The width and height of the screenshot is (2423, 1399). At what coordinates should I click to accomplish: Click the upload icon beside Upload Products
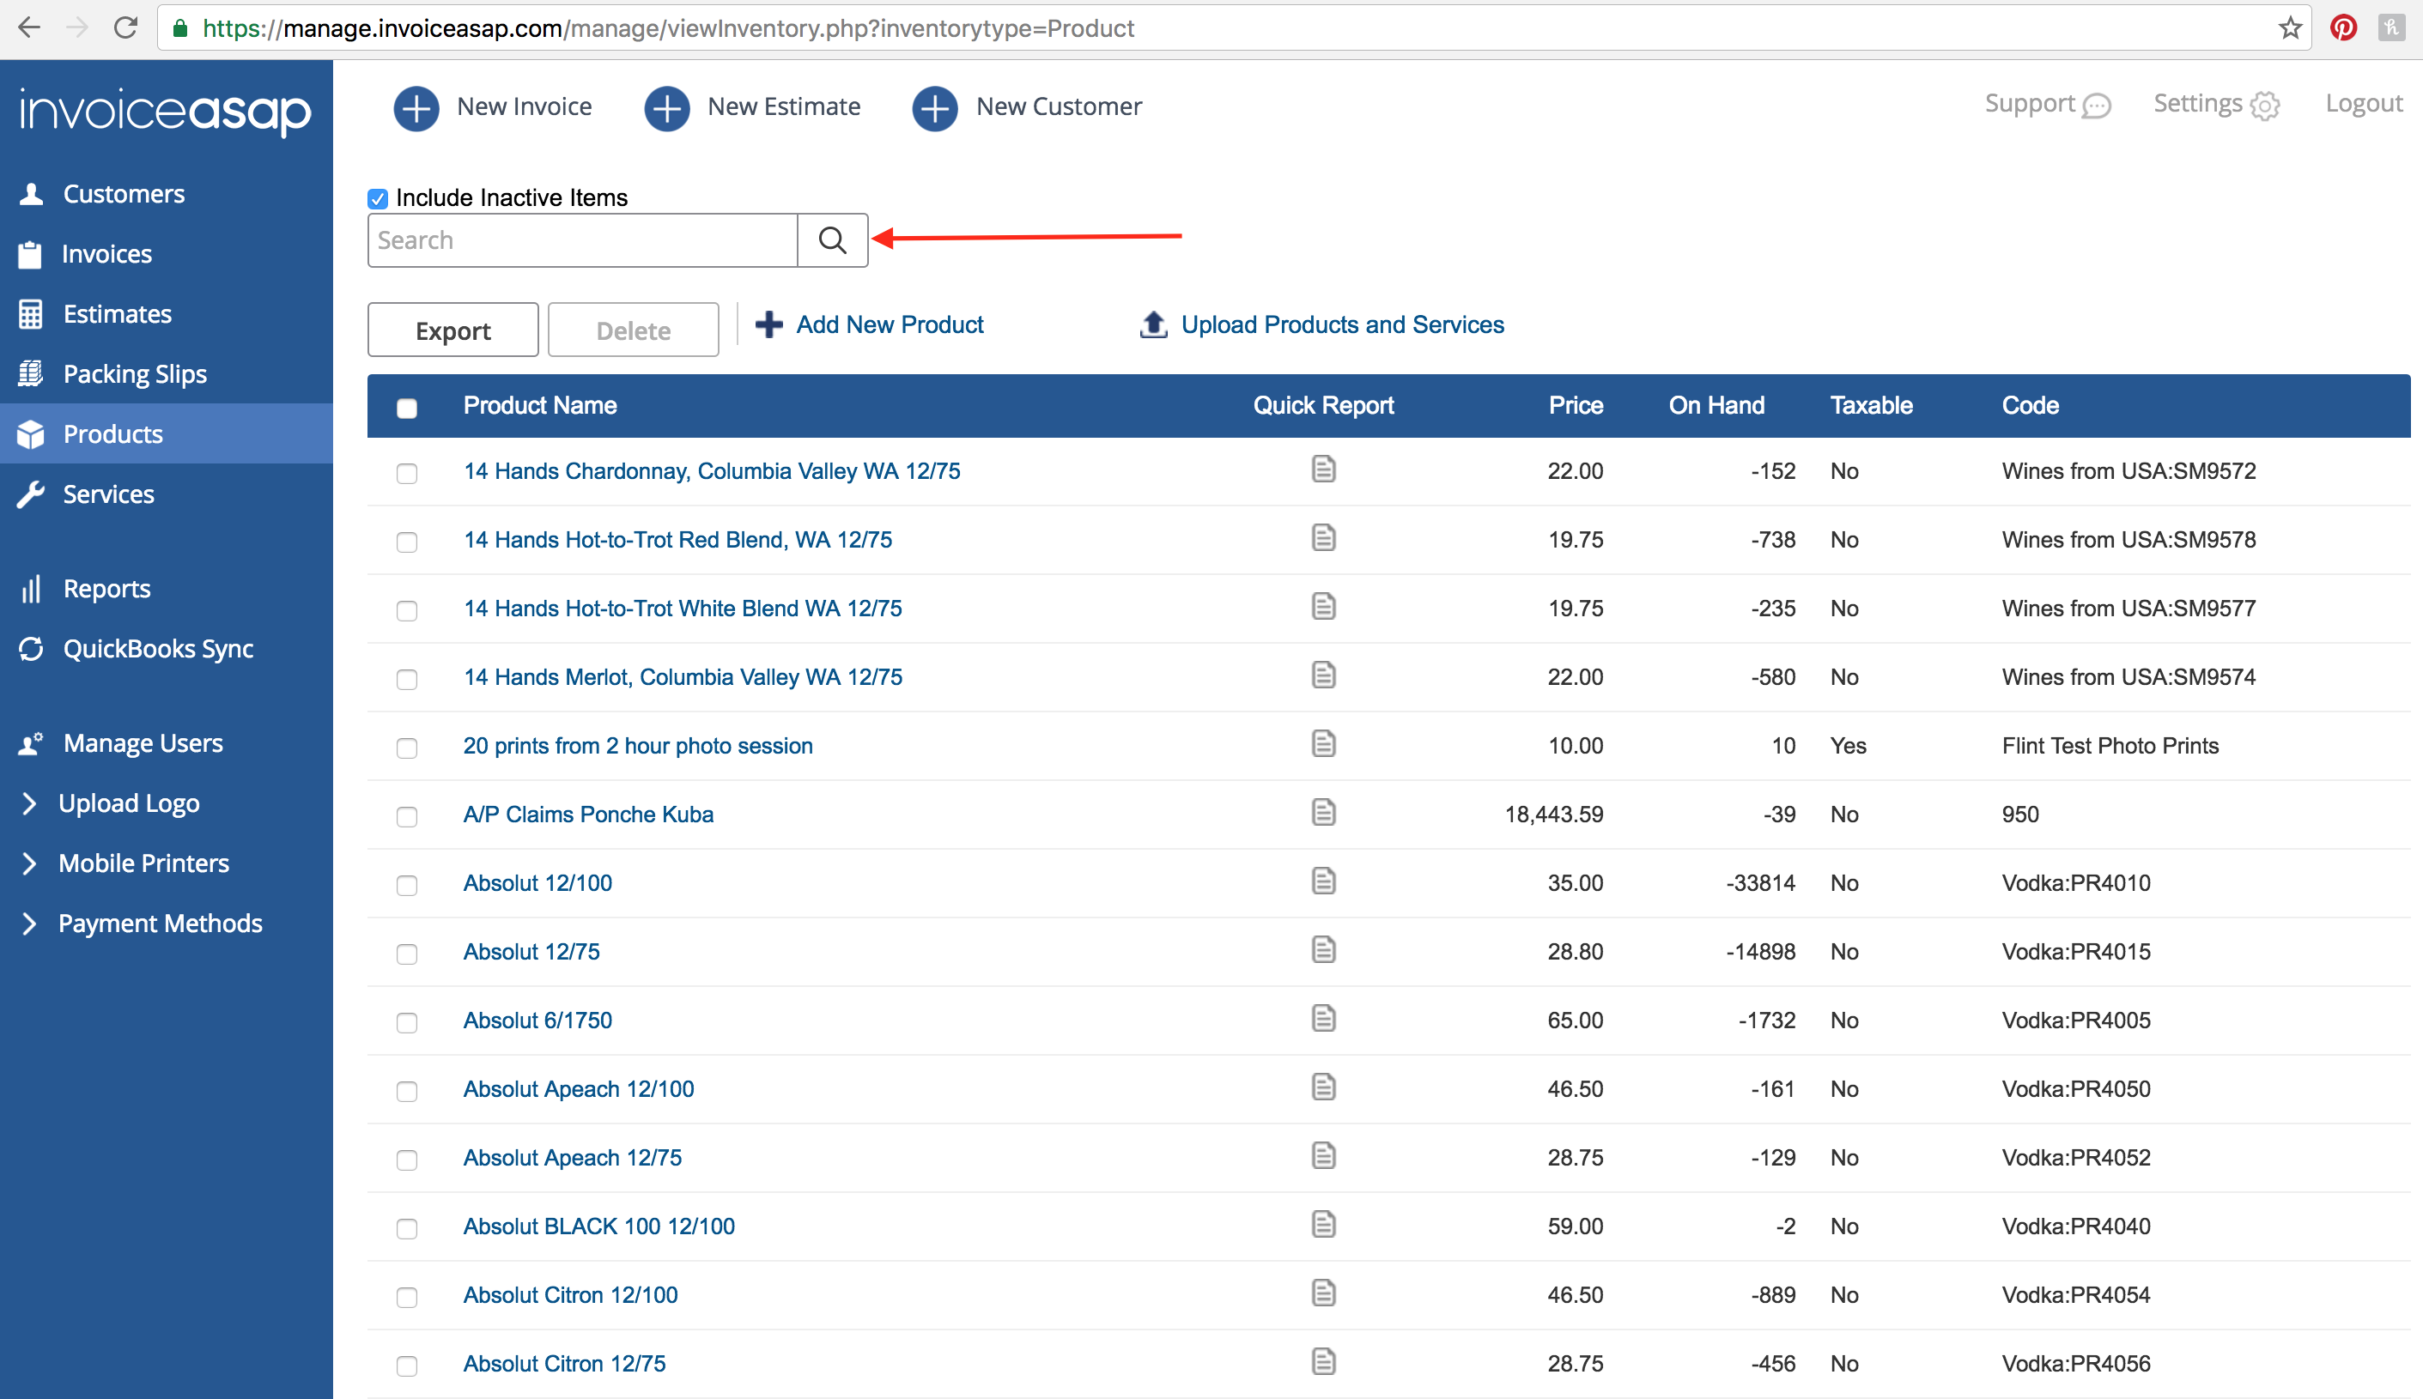1153,324
